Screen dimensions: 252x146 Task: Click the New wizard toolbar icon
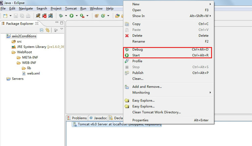(x=5, y=16)
